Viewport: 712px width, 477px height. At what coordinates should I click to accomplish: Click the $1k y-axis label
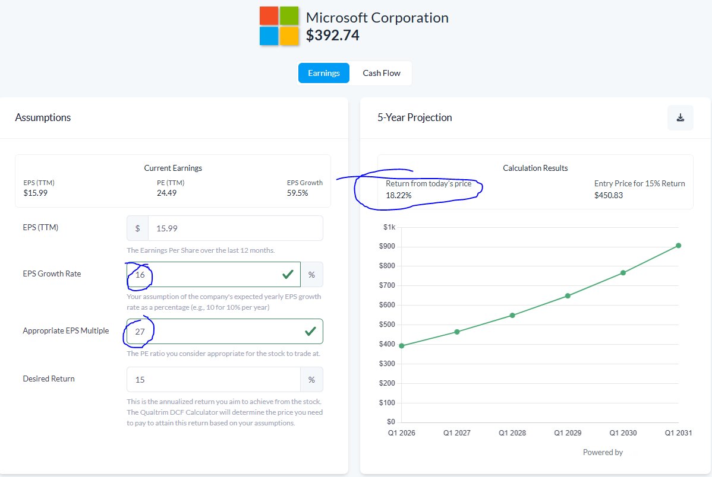(x=389, y=227)
